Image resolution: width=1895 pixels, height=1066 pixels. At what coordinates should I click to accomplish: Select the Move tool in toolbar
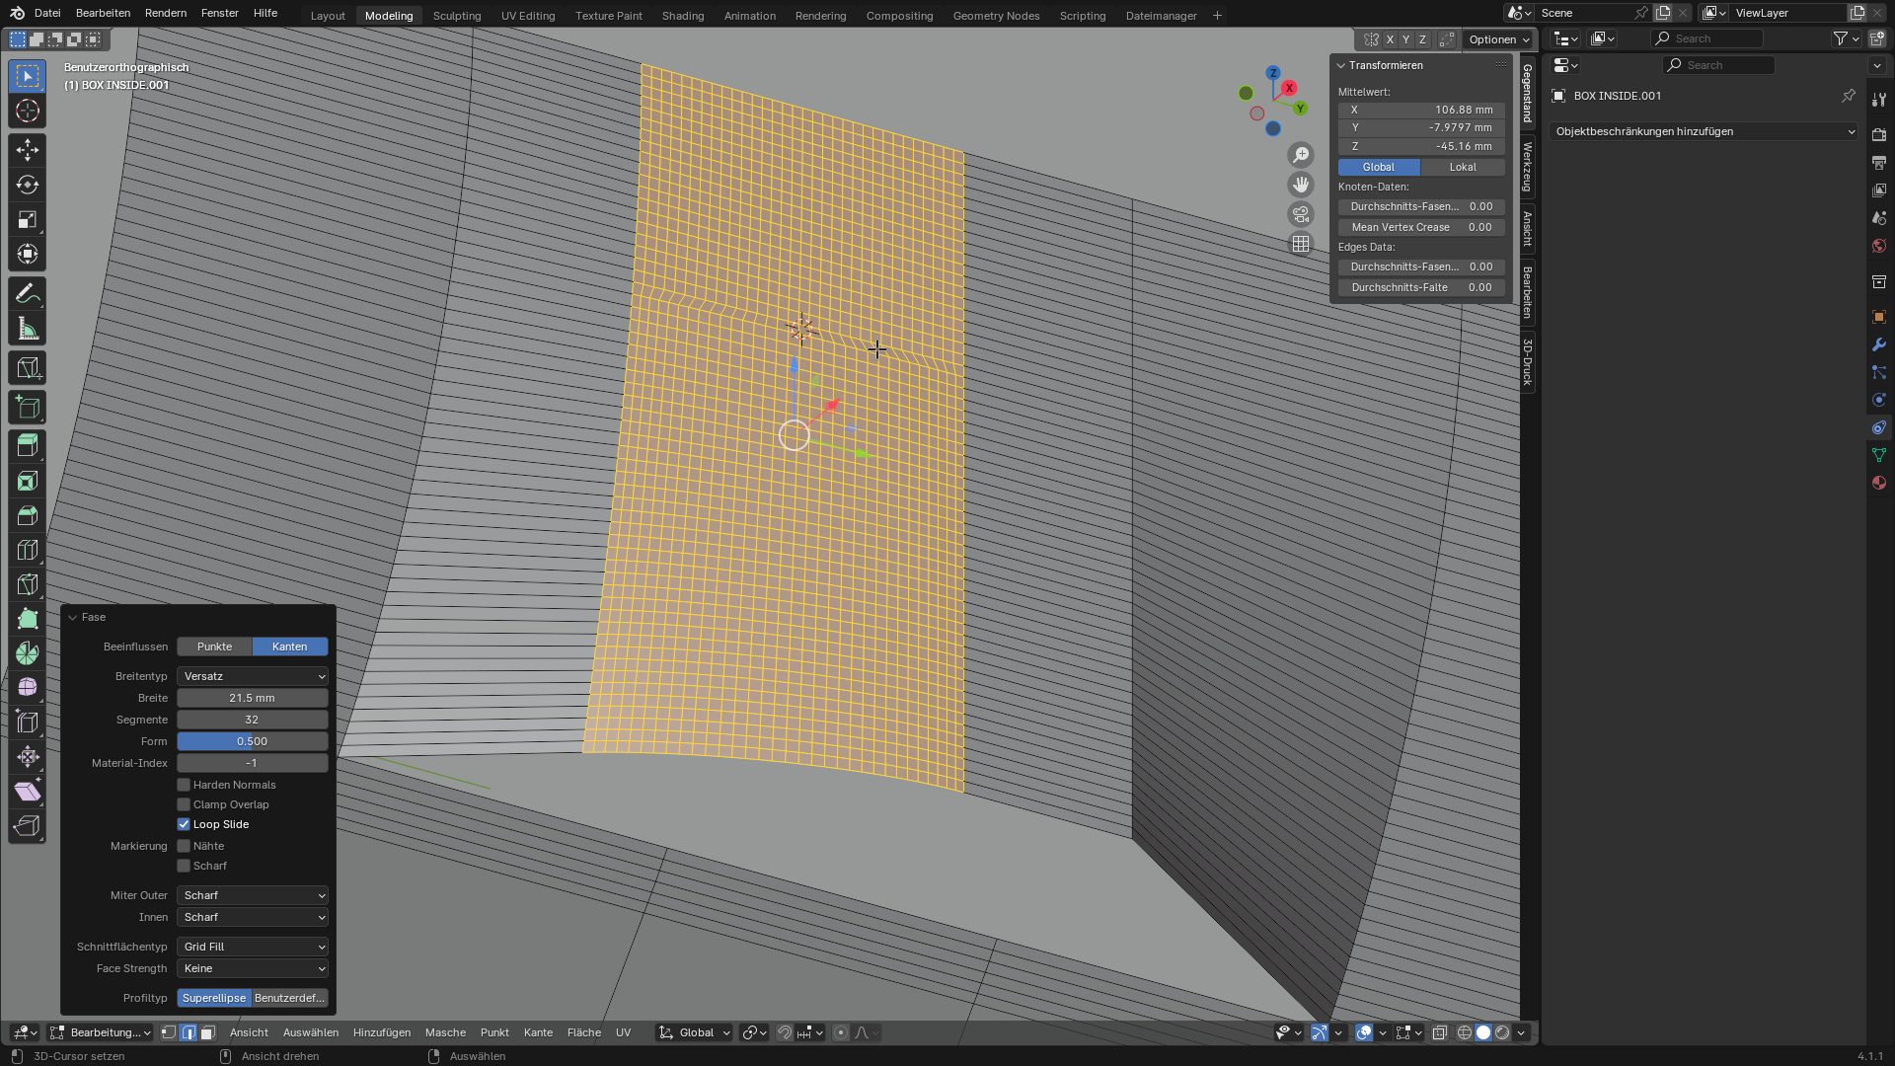(28, 150)
